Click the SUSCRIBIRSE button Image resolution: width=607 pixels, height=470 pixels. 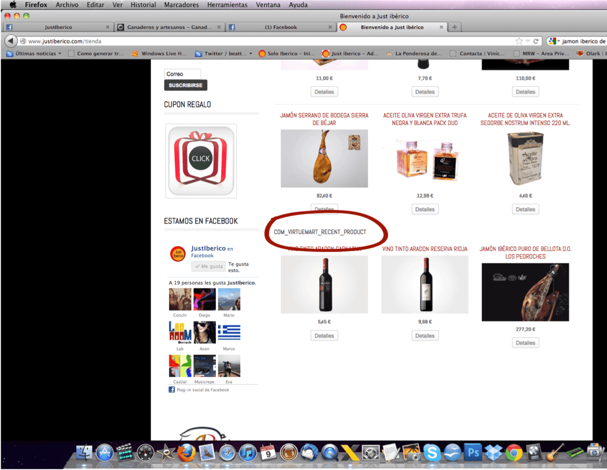click(185, 85)
